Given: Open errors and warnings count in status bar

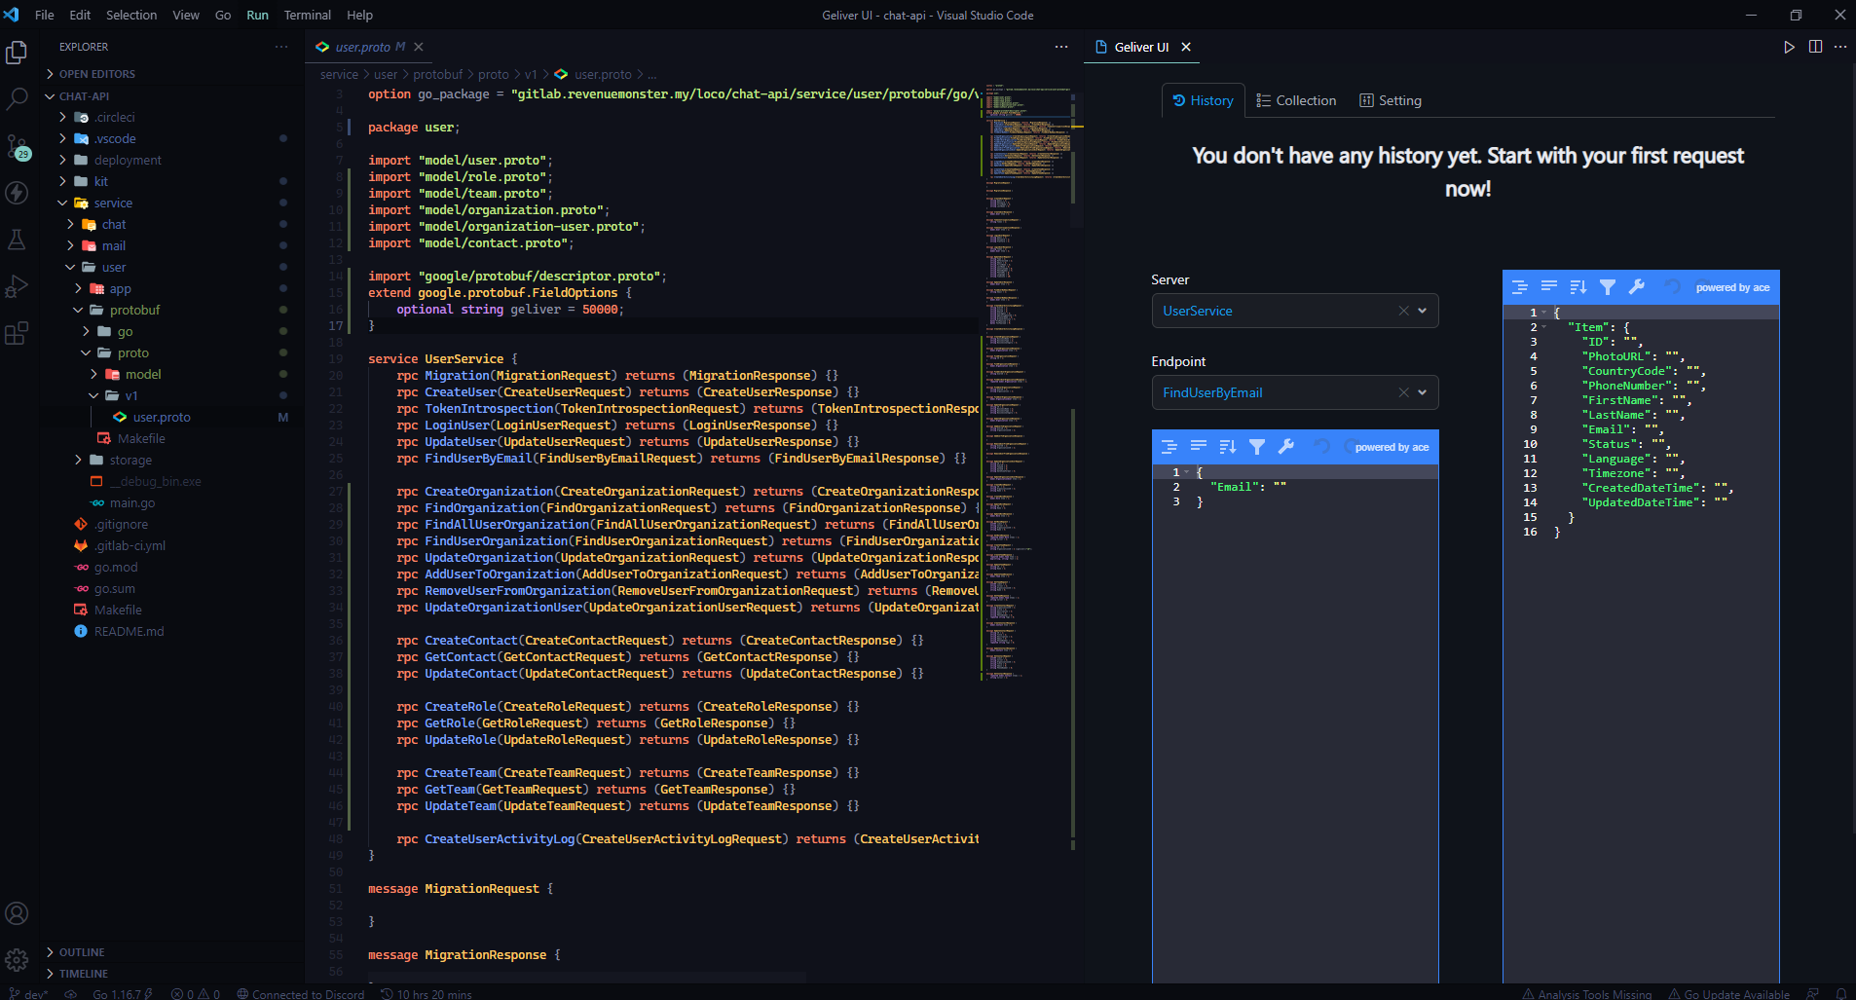Looking at the screenshot, I should click(196, 994).
